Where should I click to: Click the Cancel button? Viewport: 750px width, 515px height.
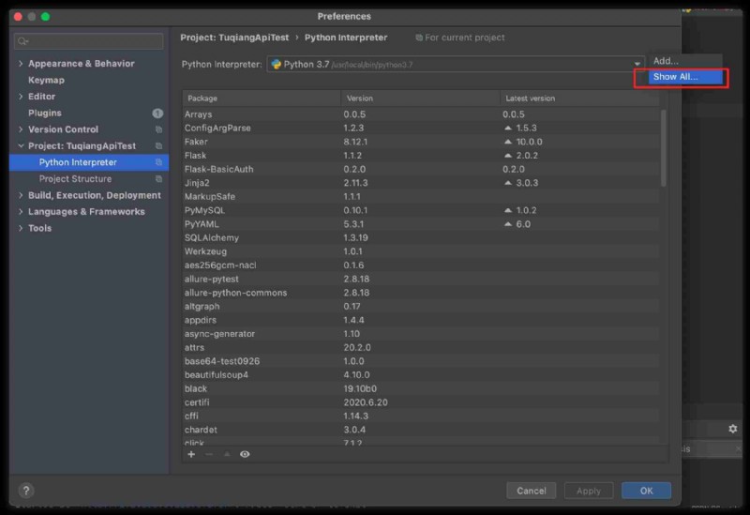coord(531,491)
